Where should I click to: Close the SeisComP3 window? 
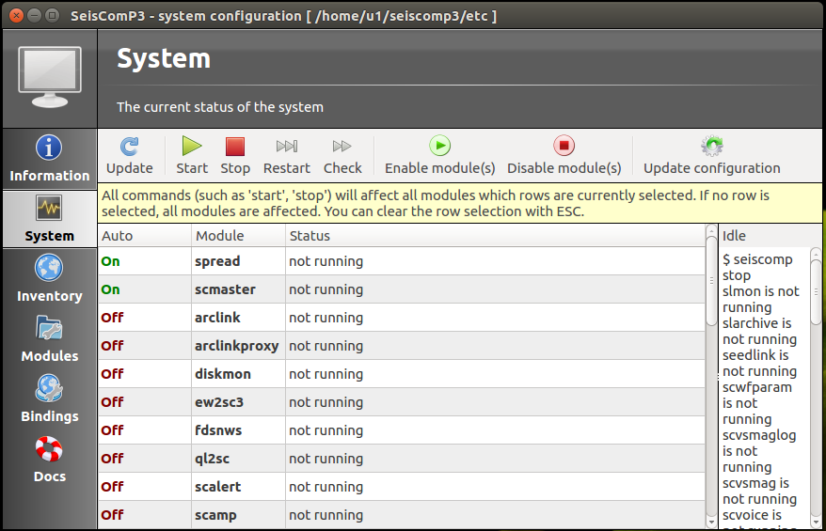(16, 15)
